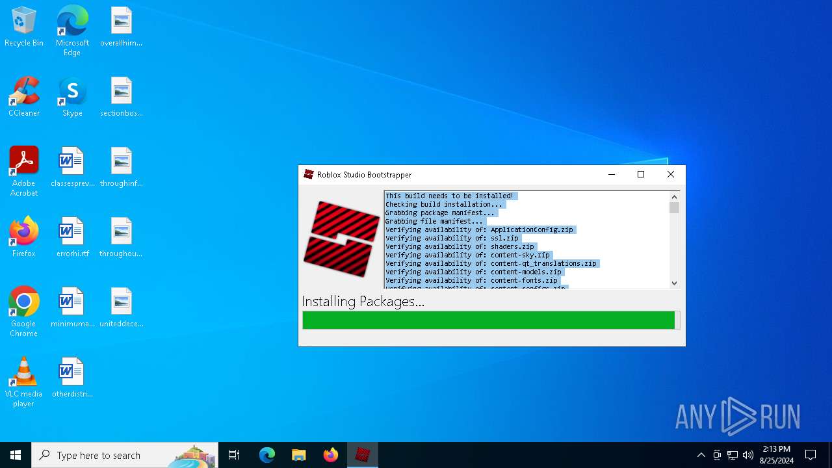
Task: Open the CCleaner desktop shortcut
Action: coord(24,97)
